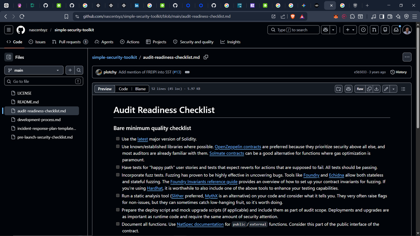Open the Agents tab
420x236 pixels.
[x=104, y=42]
